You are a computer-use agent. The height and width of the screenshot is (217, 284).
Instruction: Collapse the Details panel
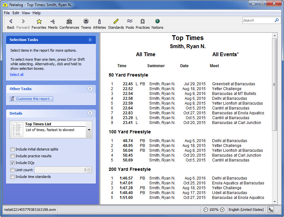pyautogui.click(x=90, y=113)
